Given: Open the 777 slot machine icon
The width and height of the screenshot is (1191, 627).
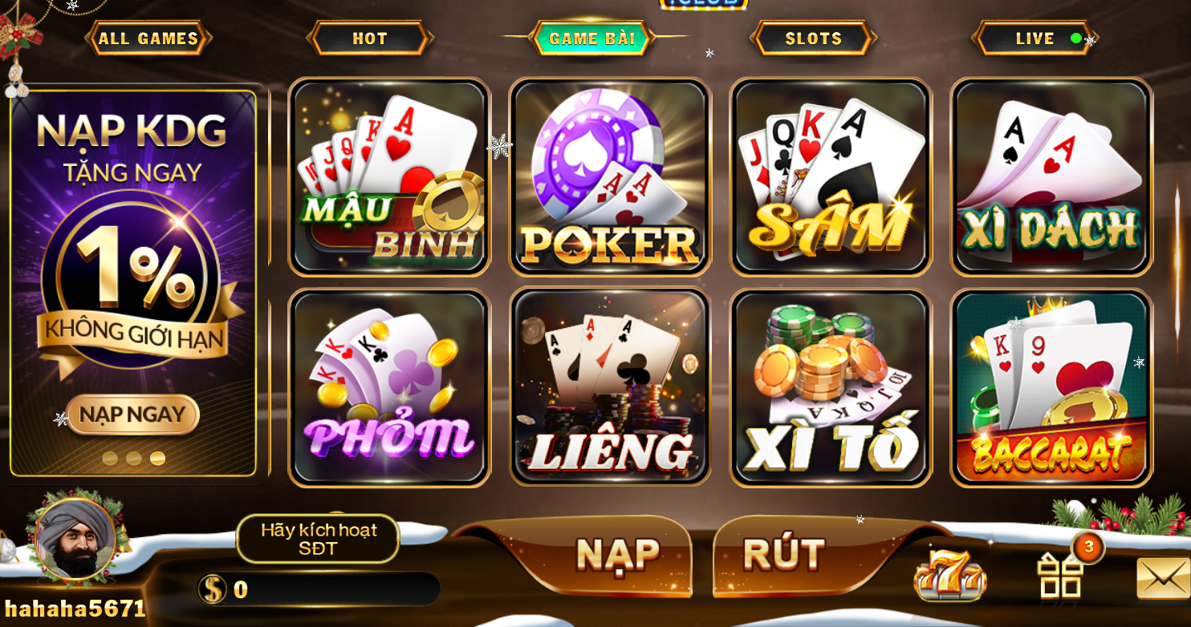Looking at the screenshot, I should [x=950, y=573].
